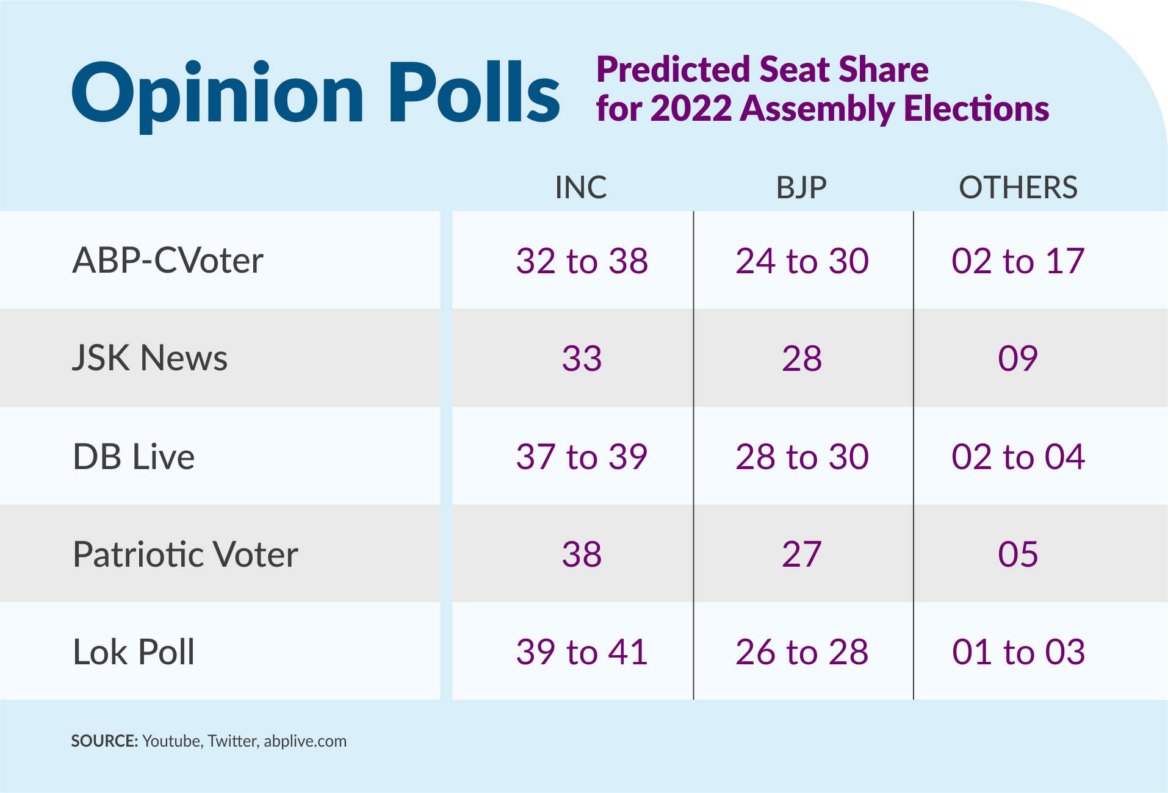
Task: Click DB Live INC value 37 to 39
Action: [x=582, y=456]
